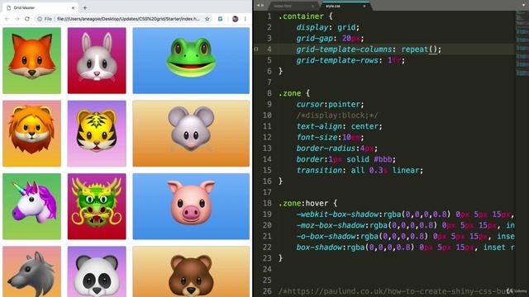Click the cursor:pointer line
529x297 pixels.
[x=330, y=105]
